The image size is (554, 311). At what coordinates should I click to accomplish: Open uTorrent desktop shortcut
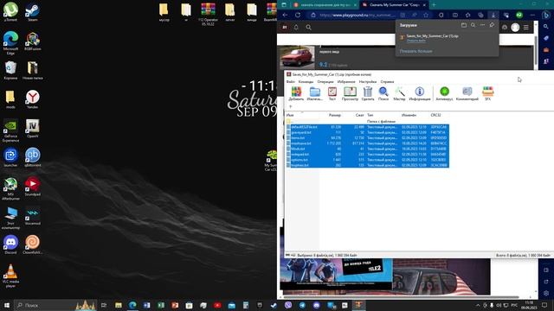coord(10,12)
